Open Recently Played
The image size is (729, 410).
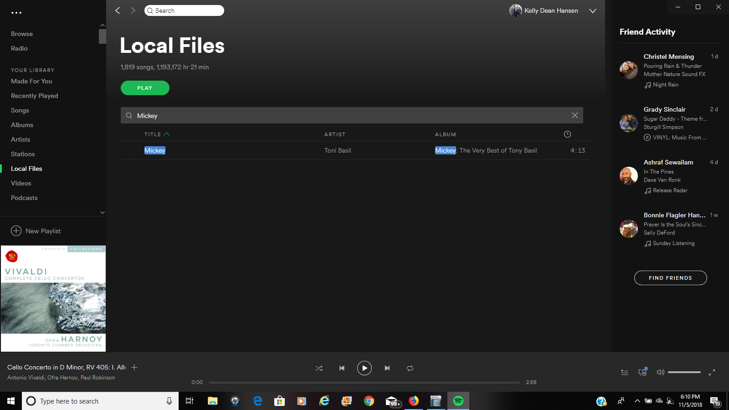pyautogui.click(x=35, y=96)
